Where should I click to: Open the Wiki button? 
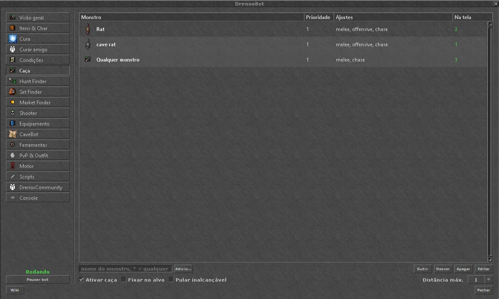(14, 290)
